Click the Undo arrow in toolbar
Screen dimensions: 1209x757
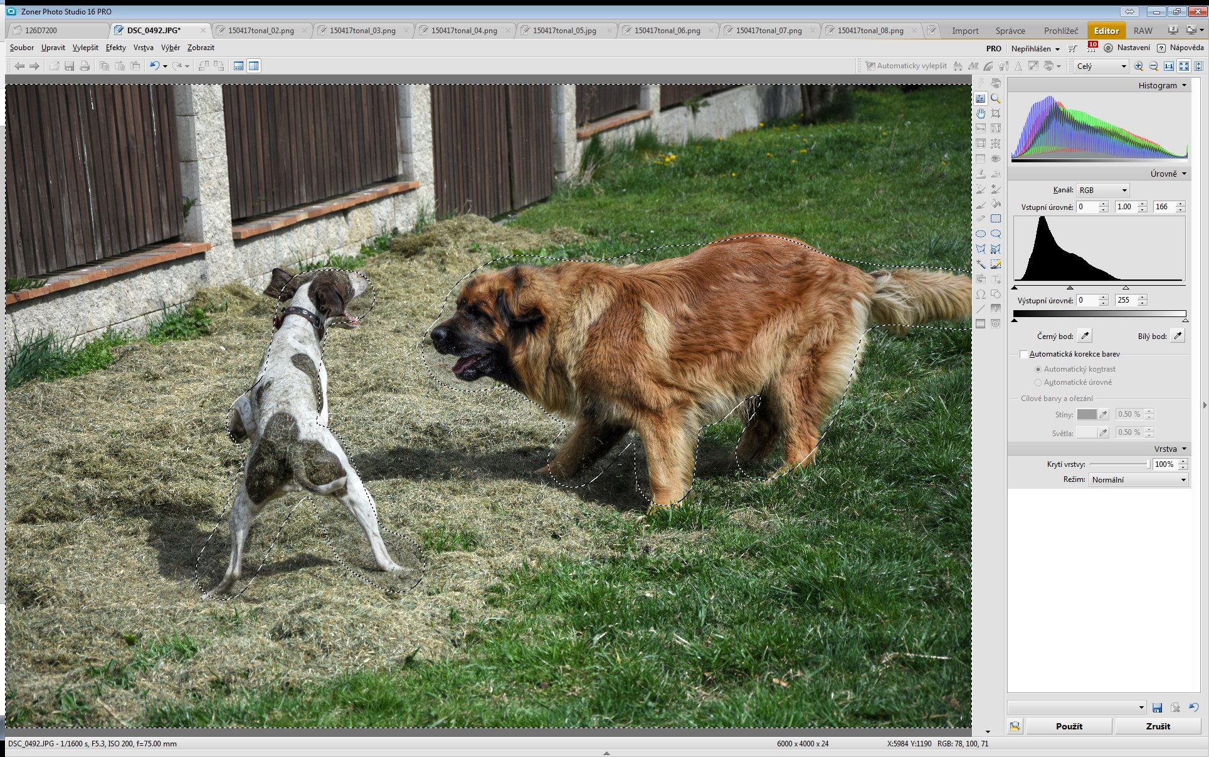click(154, 66)
